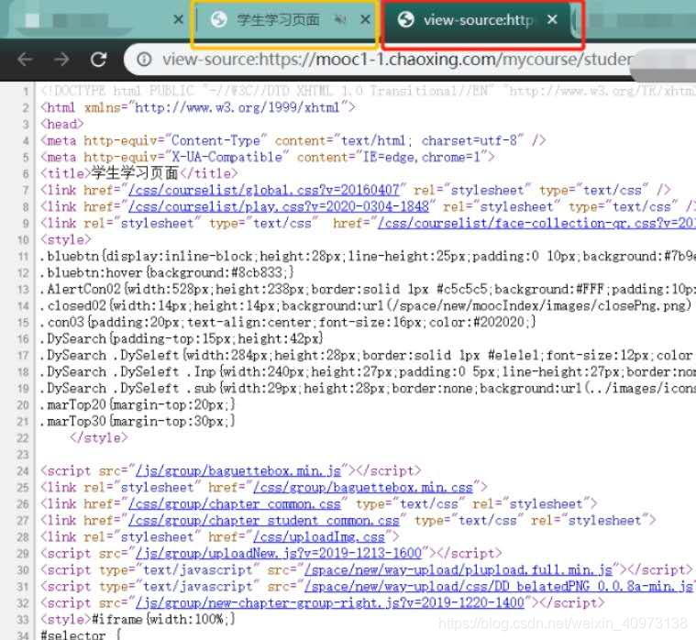Image resolution: width=696 pixels, height=640 pixels.
Task: Click the <title>学生学习页面</title> source line
Action: tap(139, 173)
